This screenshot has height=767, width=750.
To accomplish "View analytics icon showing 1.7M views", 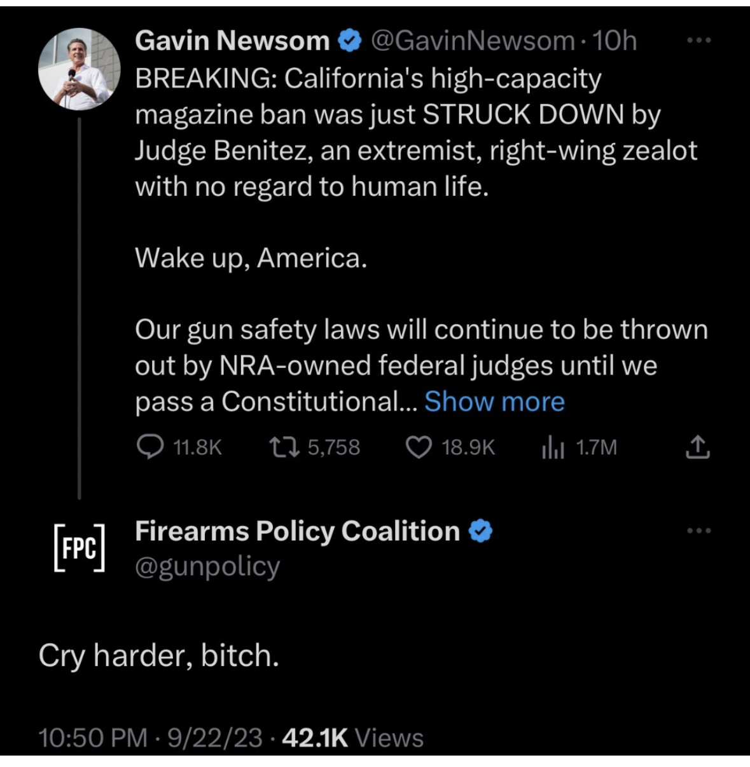I will tap(553, 448).
